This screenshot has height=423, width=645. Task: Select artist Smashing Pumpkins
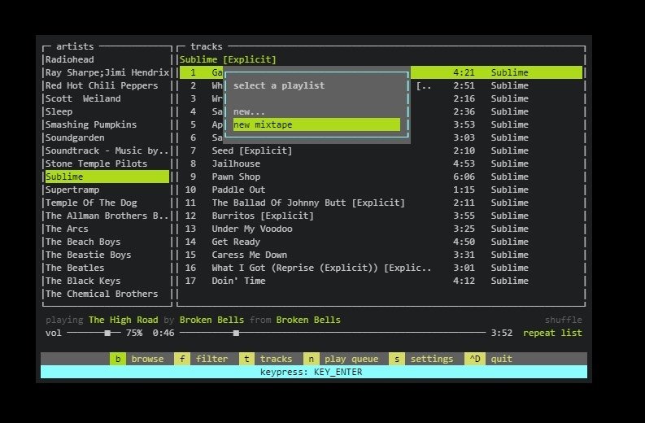click(x=107, y=124)
